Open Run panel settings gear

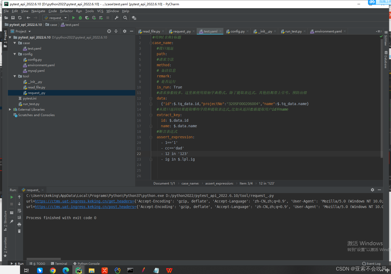click(373, 190)
